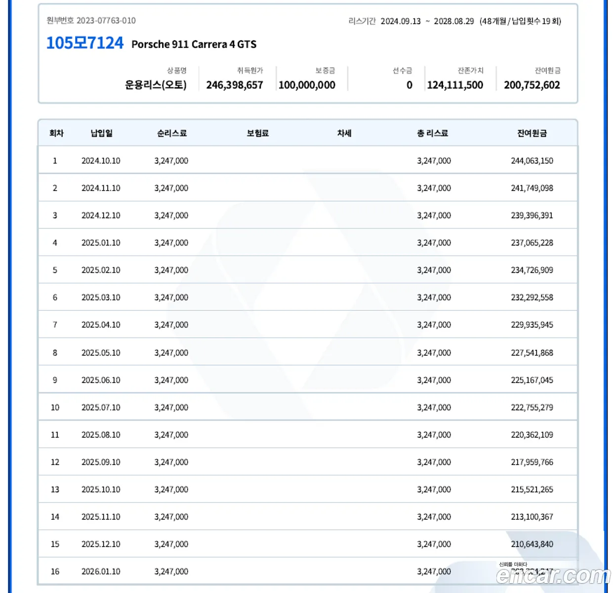Select payment date 2025.11.10

[101, 517]
